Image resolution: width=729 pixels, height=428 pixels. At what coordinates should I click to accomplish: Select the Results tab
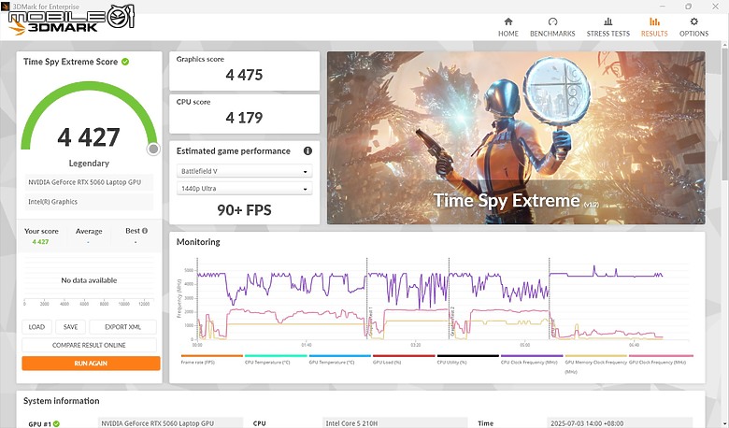tap(654, 27)
